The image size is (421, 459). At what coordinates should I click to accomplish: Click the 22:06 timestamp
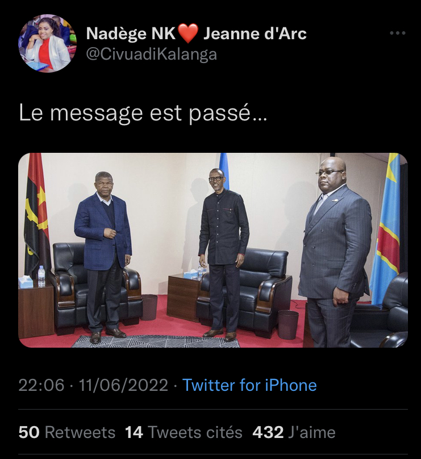(41, 385)
